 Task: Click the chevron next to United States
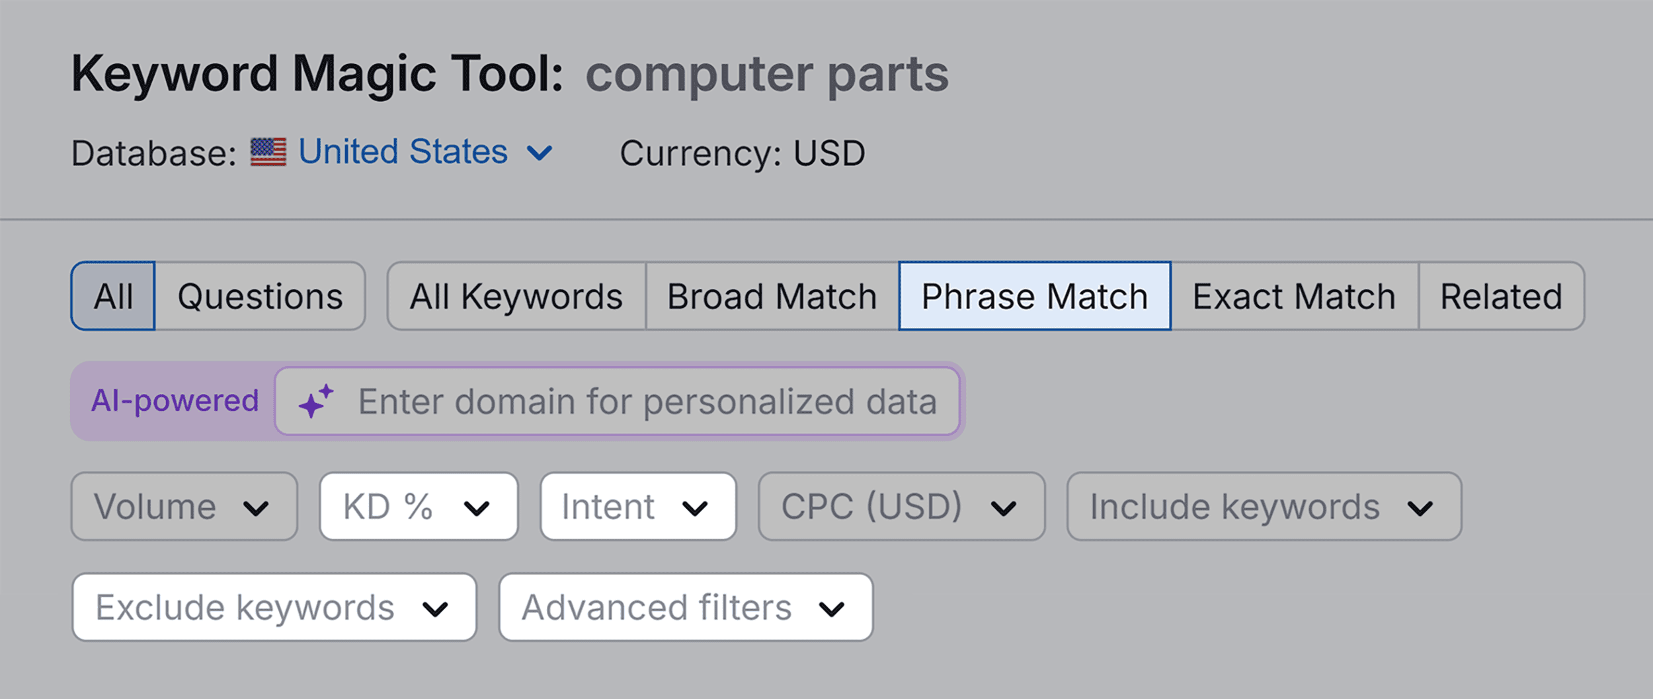(539, 153)
